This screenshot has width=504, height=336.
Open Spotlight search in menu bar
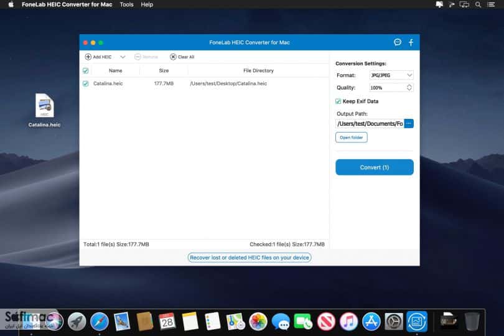pyautogui.click(x=478, y=4)
